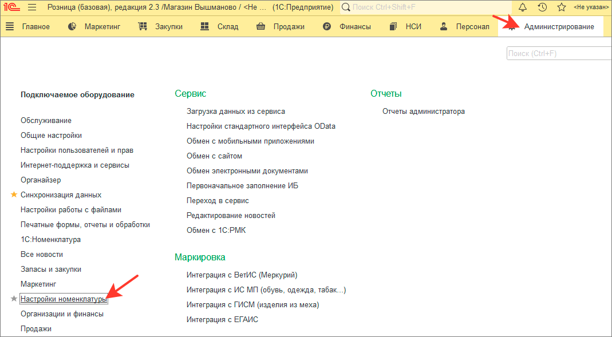612x337 pixels.
Task: Open Запасы и закупки
Action: [51, 269]
